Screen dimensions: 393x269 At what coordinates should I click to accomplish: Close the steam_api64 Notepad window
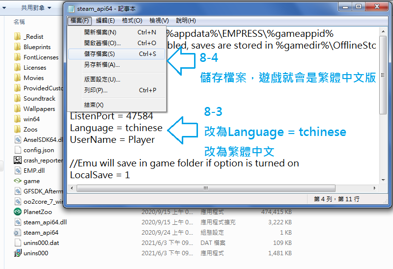coord(377,7)
